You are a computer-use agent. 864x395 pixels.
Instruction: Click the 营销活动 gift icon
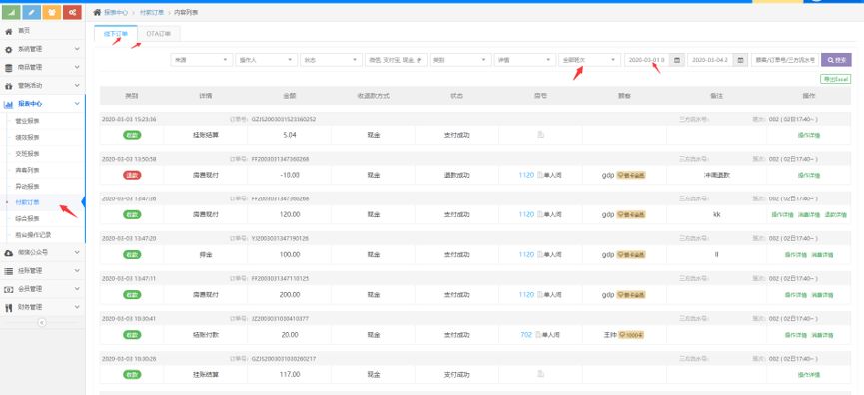[8, 86]
